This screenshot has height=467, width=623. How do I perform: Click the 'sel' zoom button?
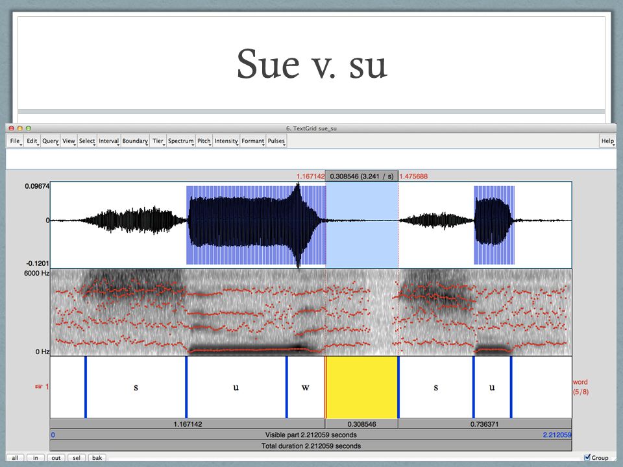coord(77,458)
